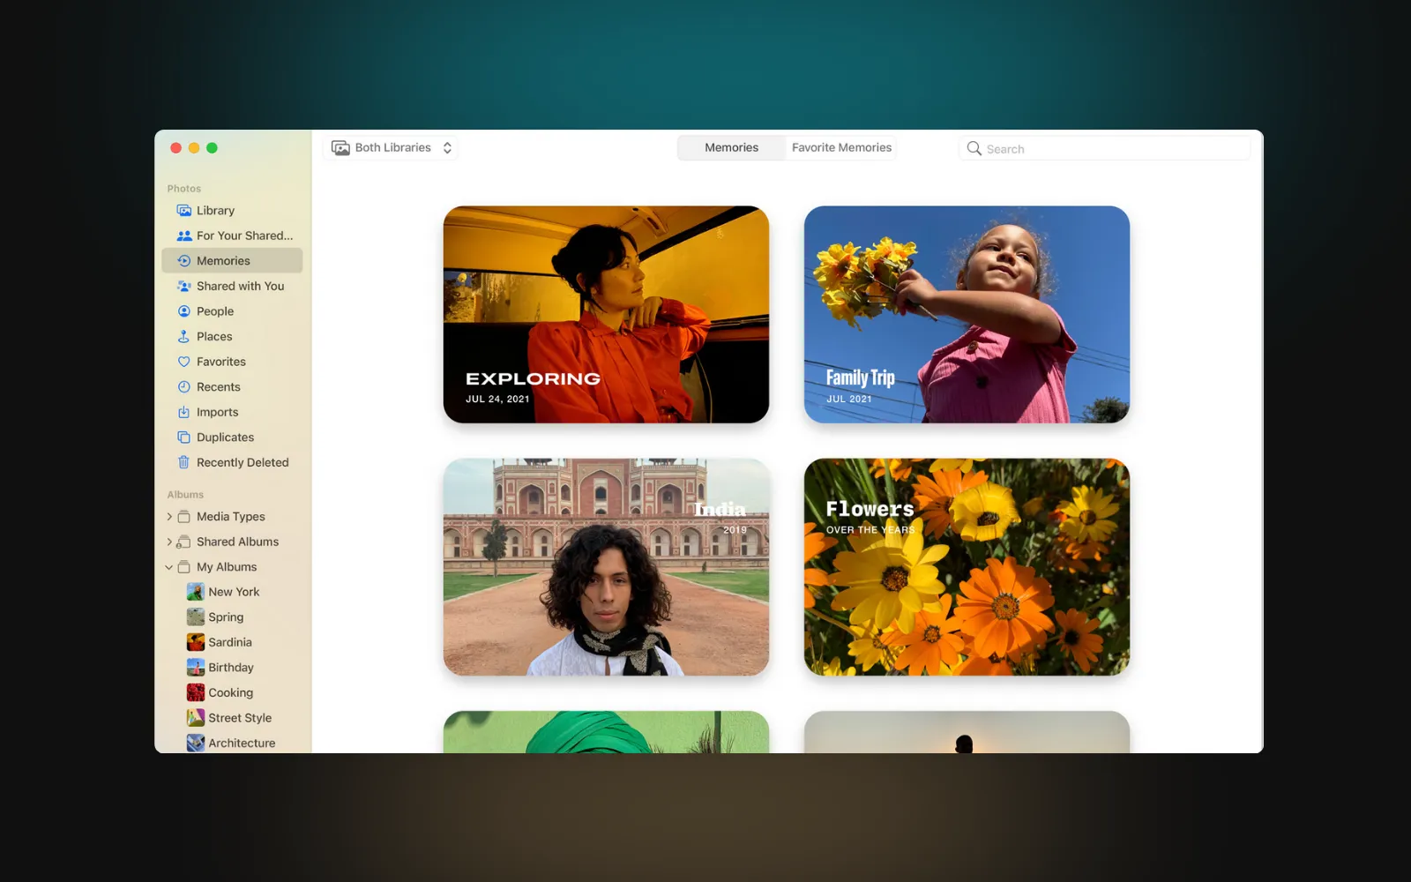The image size is (1411, 882).
Task: Click the Duplicates icon
Action: click(183, 437)
